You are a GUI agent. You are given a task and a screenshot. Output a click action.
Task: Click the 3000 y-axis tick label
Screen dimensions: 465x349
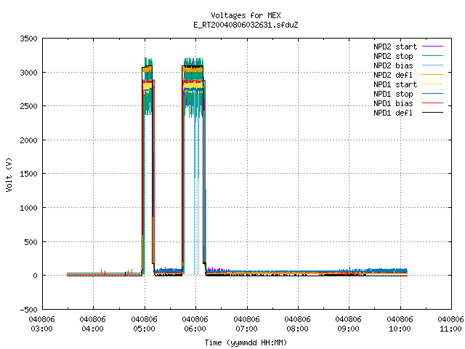coord(29,73)
